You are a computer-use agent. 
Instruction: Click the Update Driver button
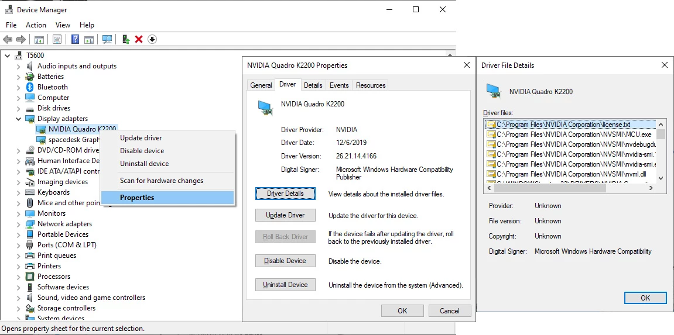[285, 215]
